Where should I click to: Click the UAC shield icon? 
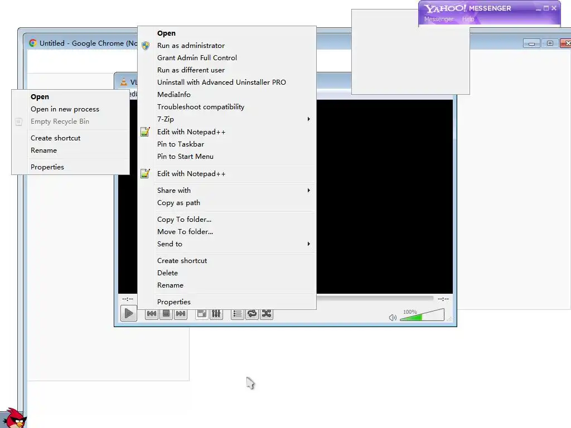pyautogui.click(x=146, y=46)
